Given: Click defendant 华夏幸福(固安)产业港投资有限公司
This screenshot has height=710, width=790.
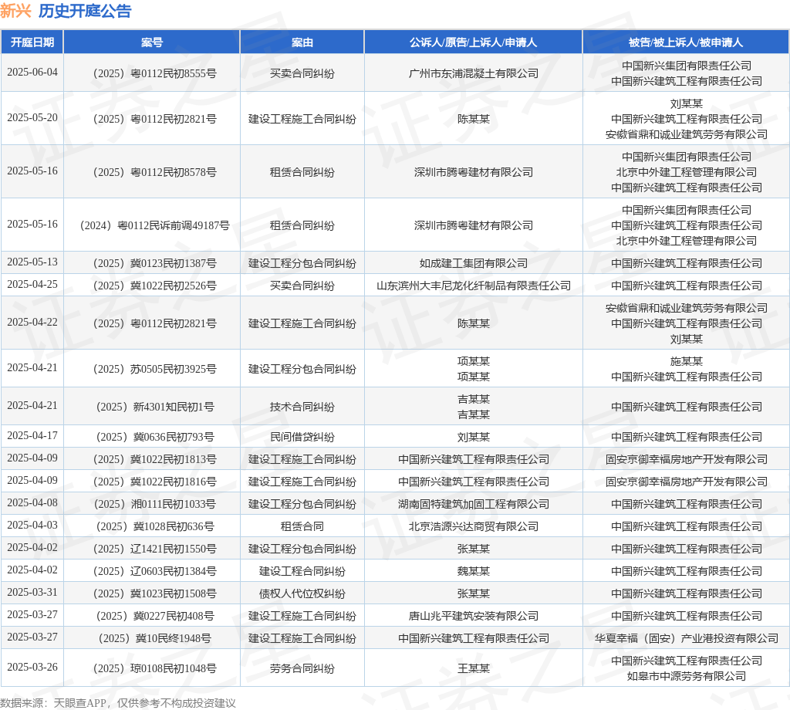Looking at the screenshot, I should [x=686, y=638].
